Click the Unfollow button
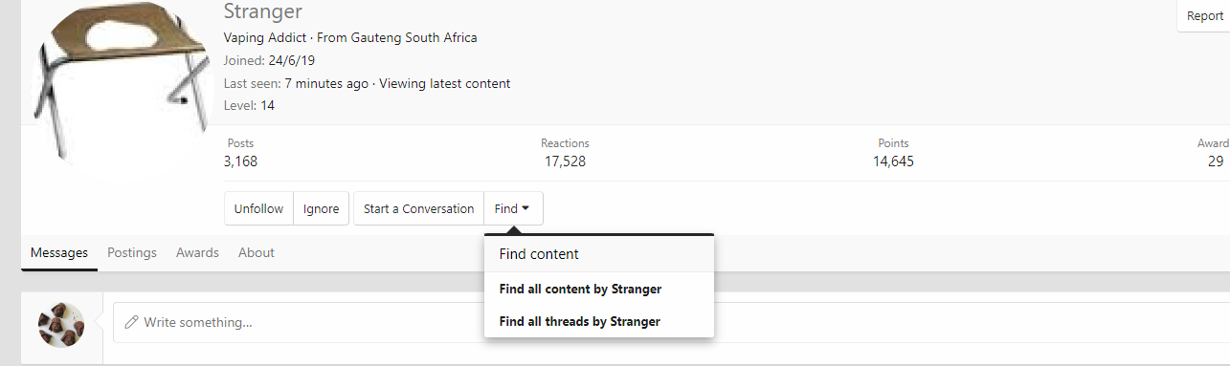Screen dimensions: 1230x366 tap(258, 208)
